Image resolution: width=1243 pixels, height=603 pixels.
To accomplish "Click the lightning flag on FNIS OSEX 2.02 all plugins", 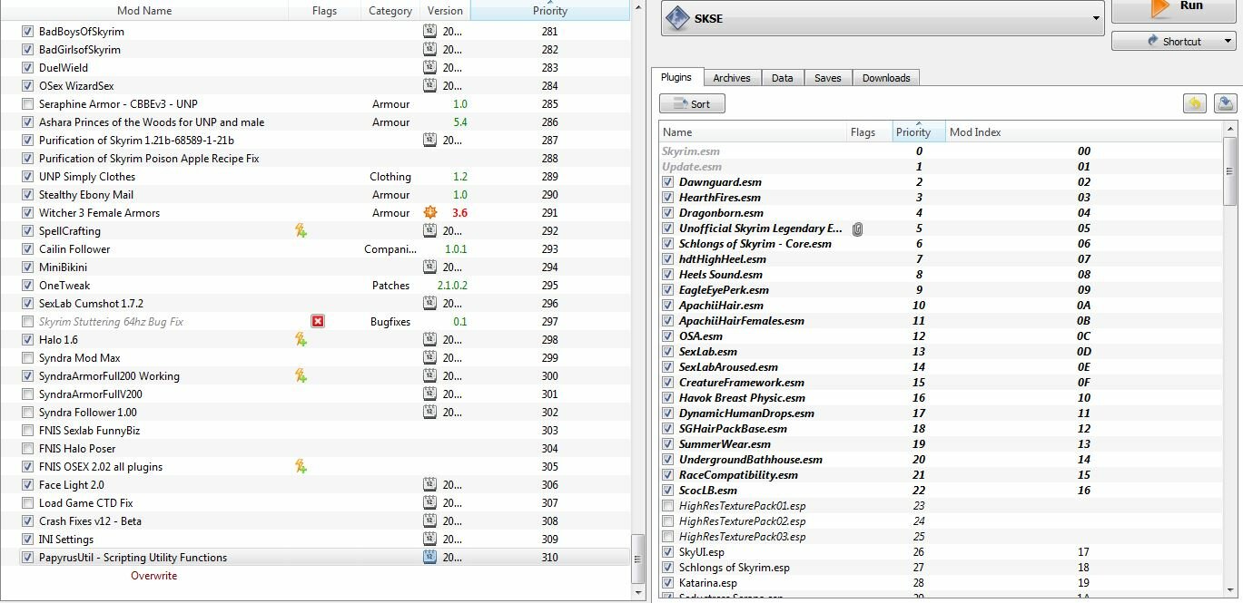I will pyautogui.click(x=301, y=466).
